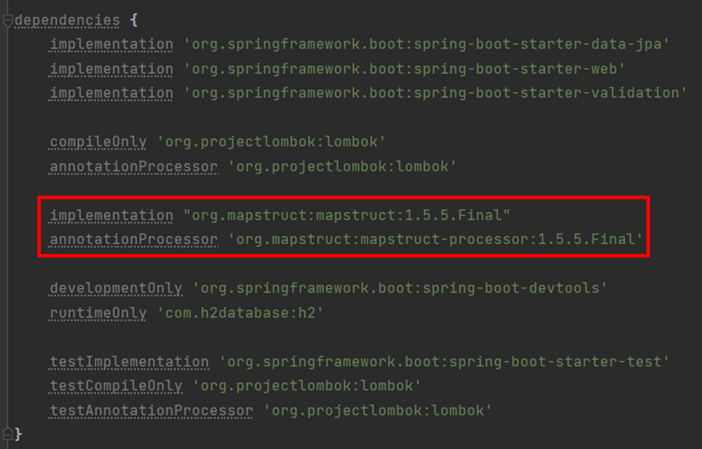Click the 'testAnnotationProcessor' keyword
This screenshot has width=702, height=449.
point(151,411)
